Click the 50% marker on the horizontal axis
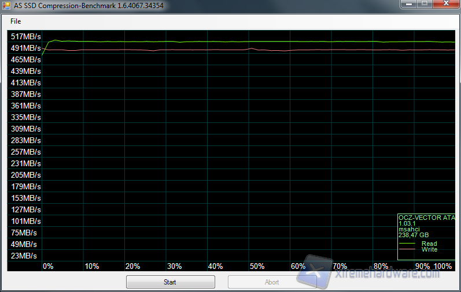This screenshot has height=292, width=461. (257, 266)
